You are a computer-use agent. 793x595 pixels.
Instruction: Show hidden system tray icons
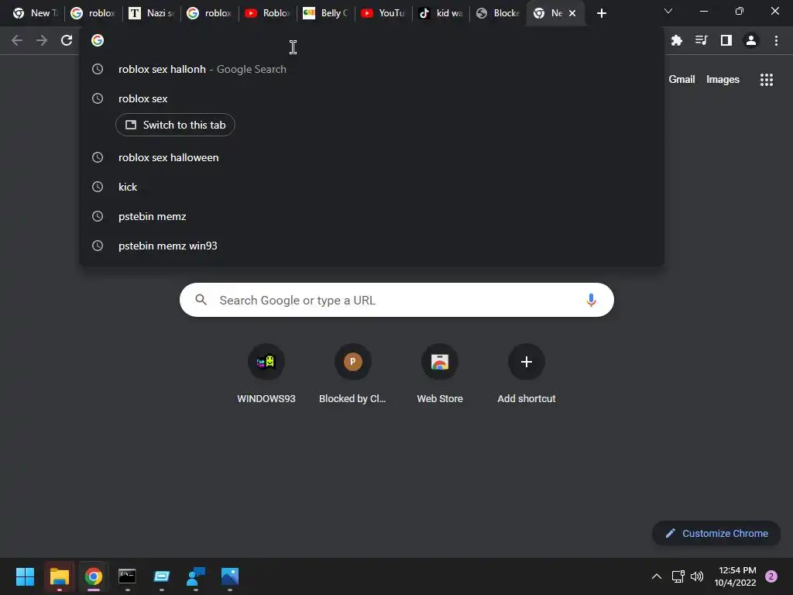[x=657, y=576]
